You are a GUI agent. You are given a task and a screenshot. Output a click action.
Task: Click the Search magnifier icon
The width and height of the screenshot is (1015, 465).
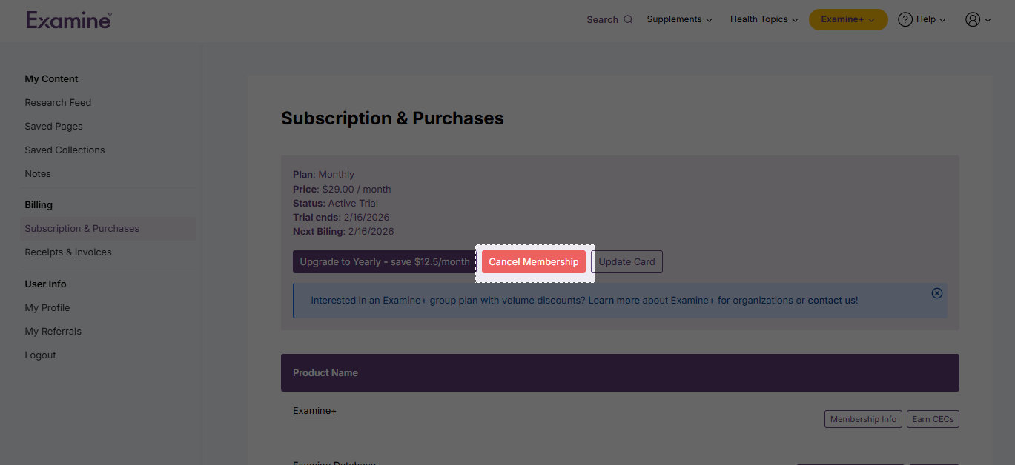[628, 20]
